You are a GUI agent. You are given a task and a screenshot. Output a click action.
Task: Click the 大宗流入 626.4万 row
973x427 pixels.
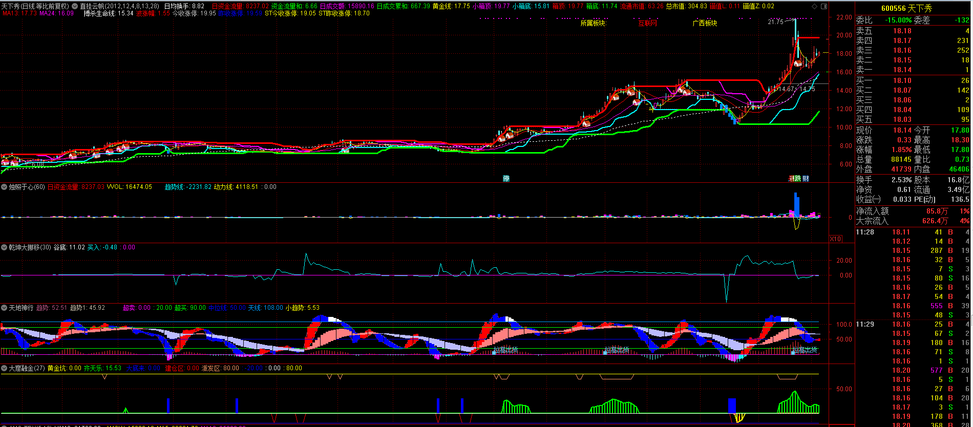click(913, 221)
